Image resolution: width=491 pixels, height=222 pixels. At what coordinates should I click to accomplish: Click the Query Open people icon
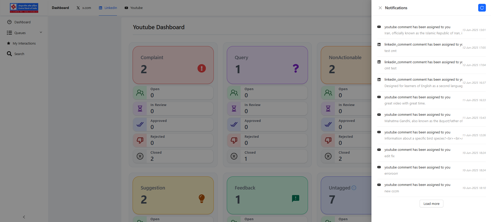[x=234, y=93]
